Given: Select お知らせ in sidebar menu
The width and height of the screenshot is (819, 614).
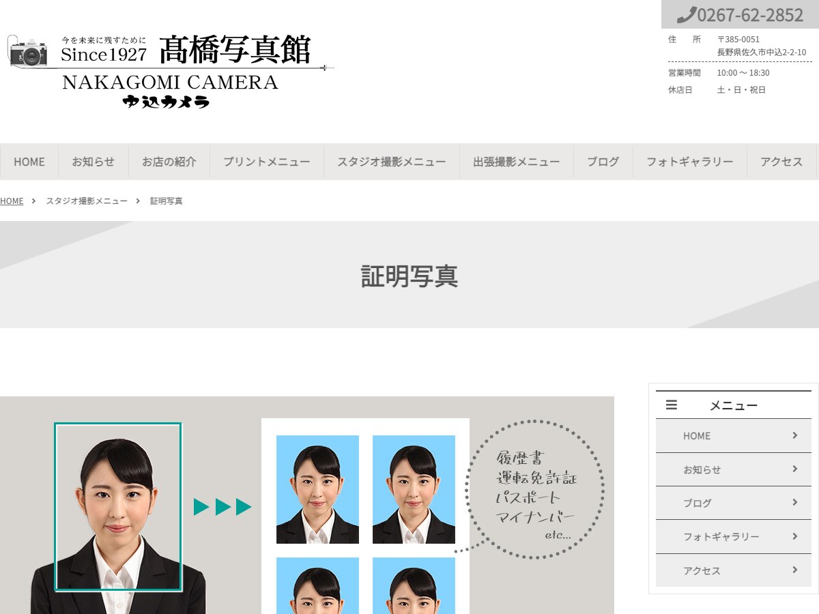Looking at the screenshot, I should [734, 469].
